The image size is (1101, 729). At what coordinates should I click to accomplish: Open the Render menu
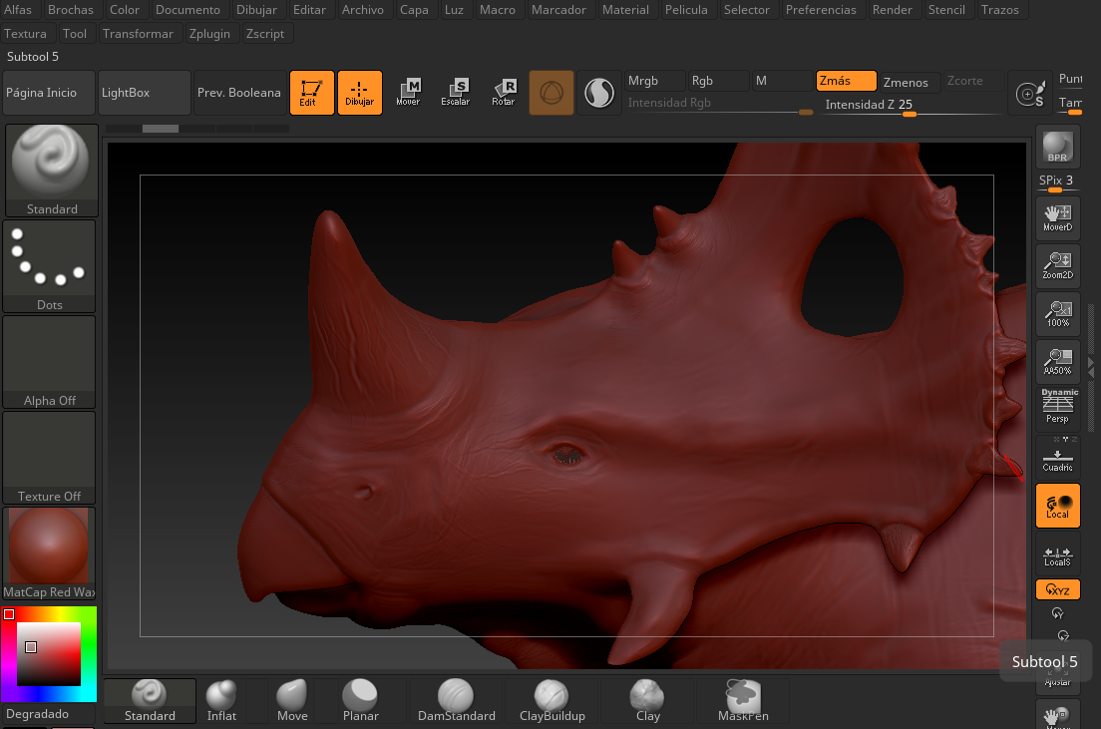tap(893, 10)
